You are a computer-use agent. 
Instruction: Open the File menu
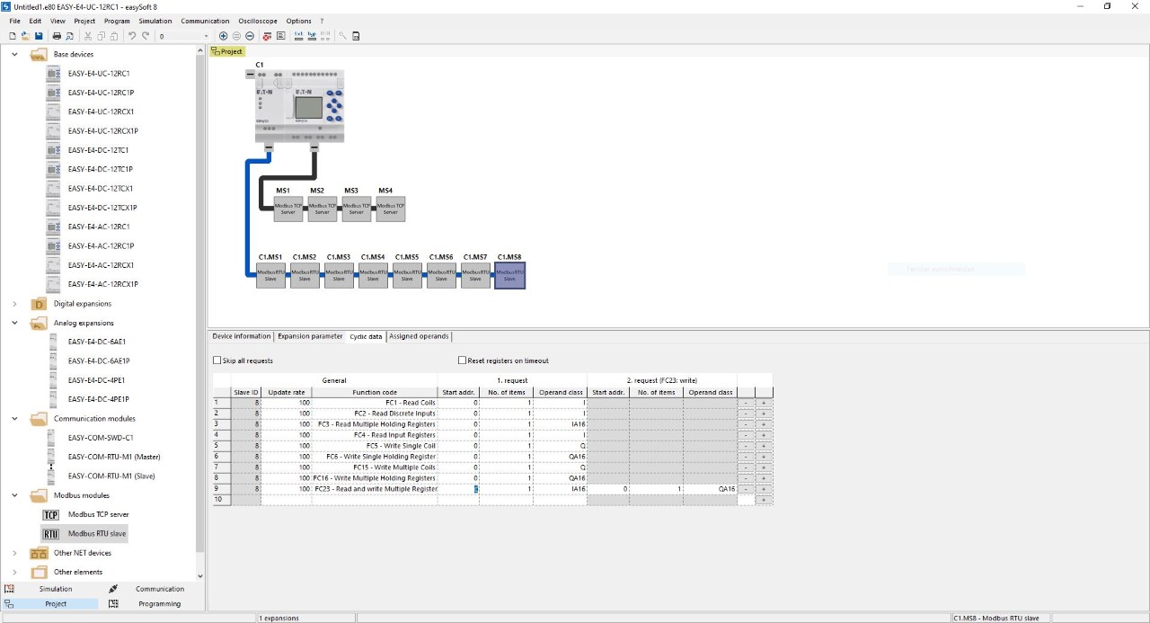tap(14, 21)
